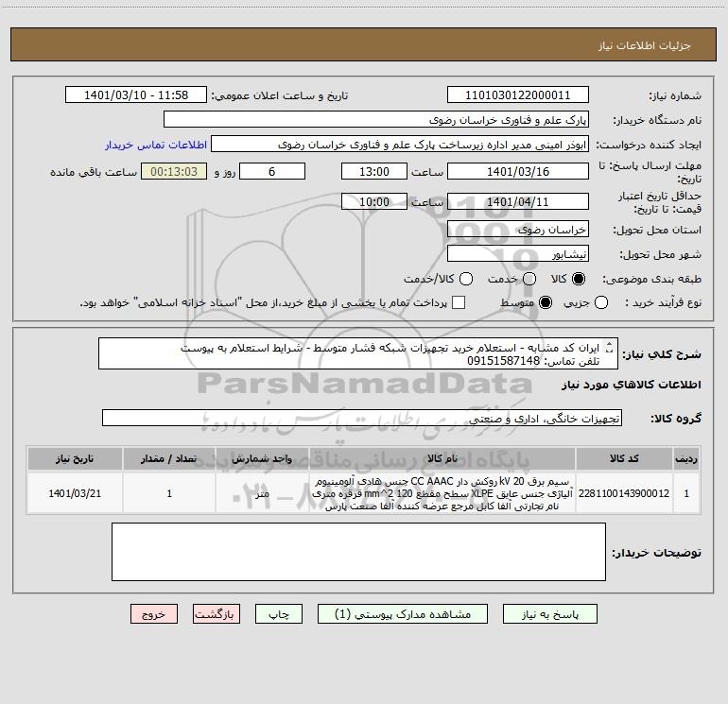Click the پاسخ به نیاز button

click(550, 614)
